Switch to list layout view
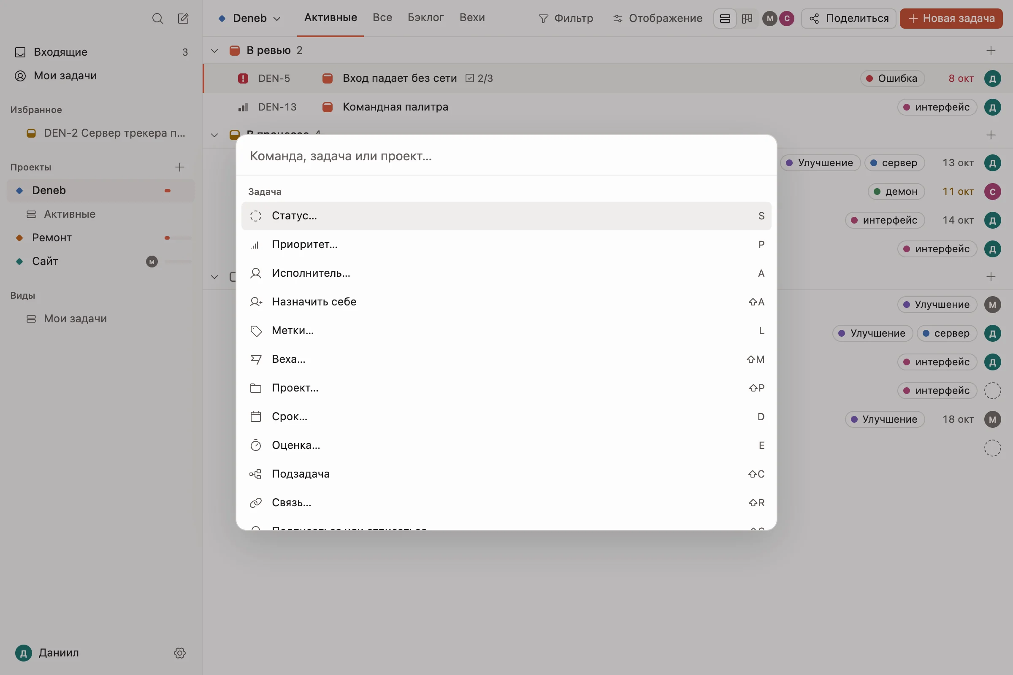 pos(725,19)
